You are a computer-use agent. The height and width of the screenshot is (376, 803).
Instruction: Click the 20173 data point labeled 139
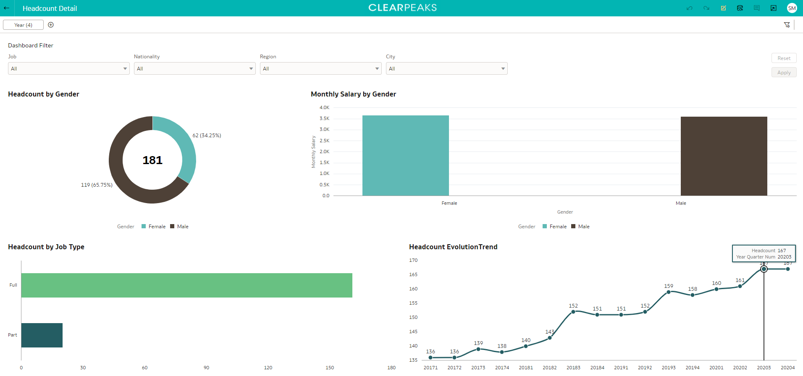click(x=478, y=349)
